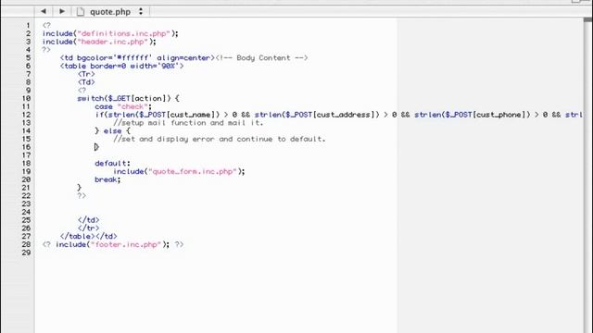Click the strlen($_POST[cust_address]) expression
593x333 pixels.
tap(317, 115)
